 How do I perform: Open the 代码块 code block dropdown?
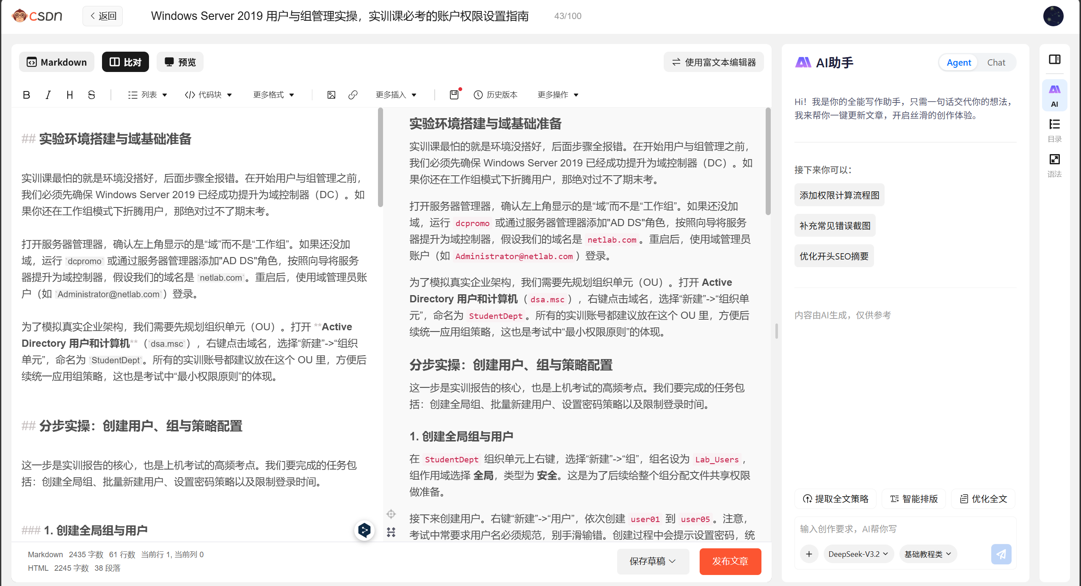pos(208,95)
